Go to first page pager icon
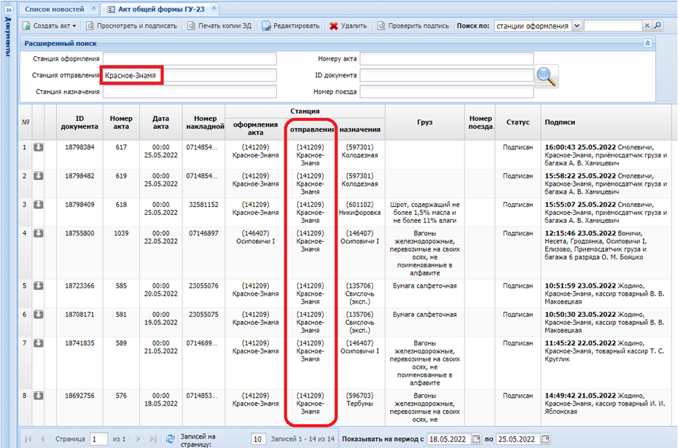This screenshot has height=448, width=678. (x=28, y=439)
